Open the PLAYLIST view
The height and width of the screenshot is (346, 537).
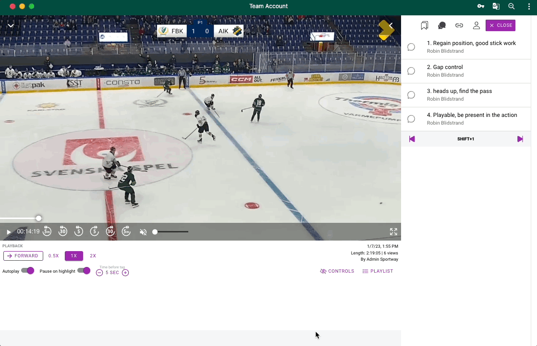pos(378,271)
